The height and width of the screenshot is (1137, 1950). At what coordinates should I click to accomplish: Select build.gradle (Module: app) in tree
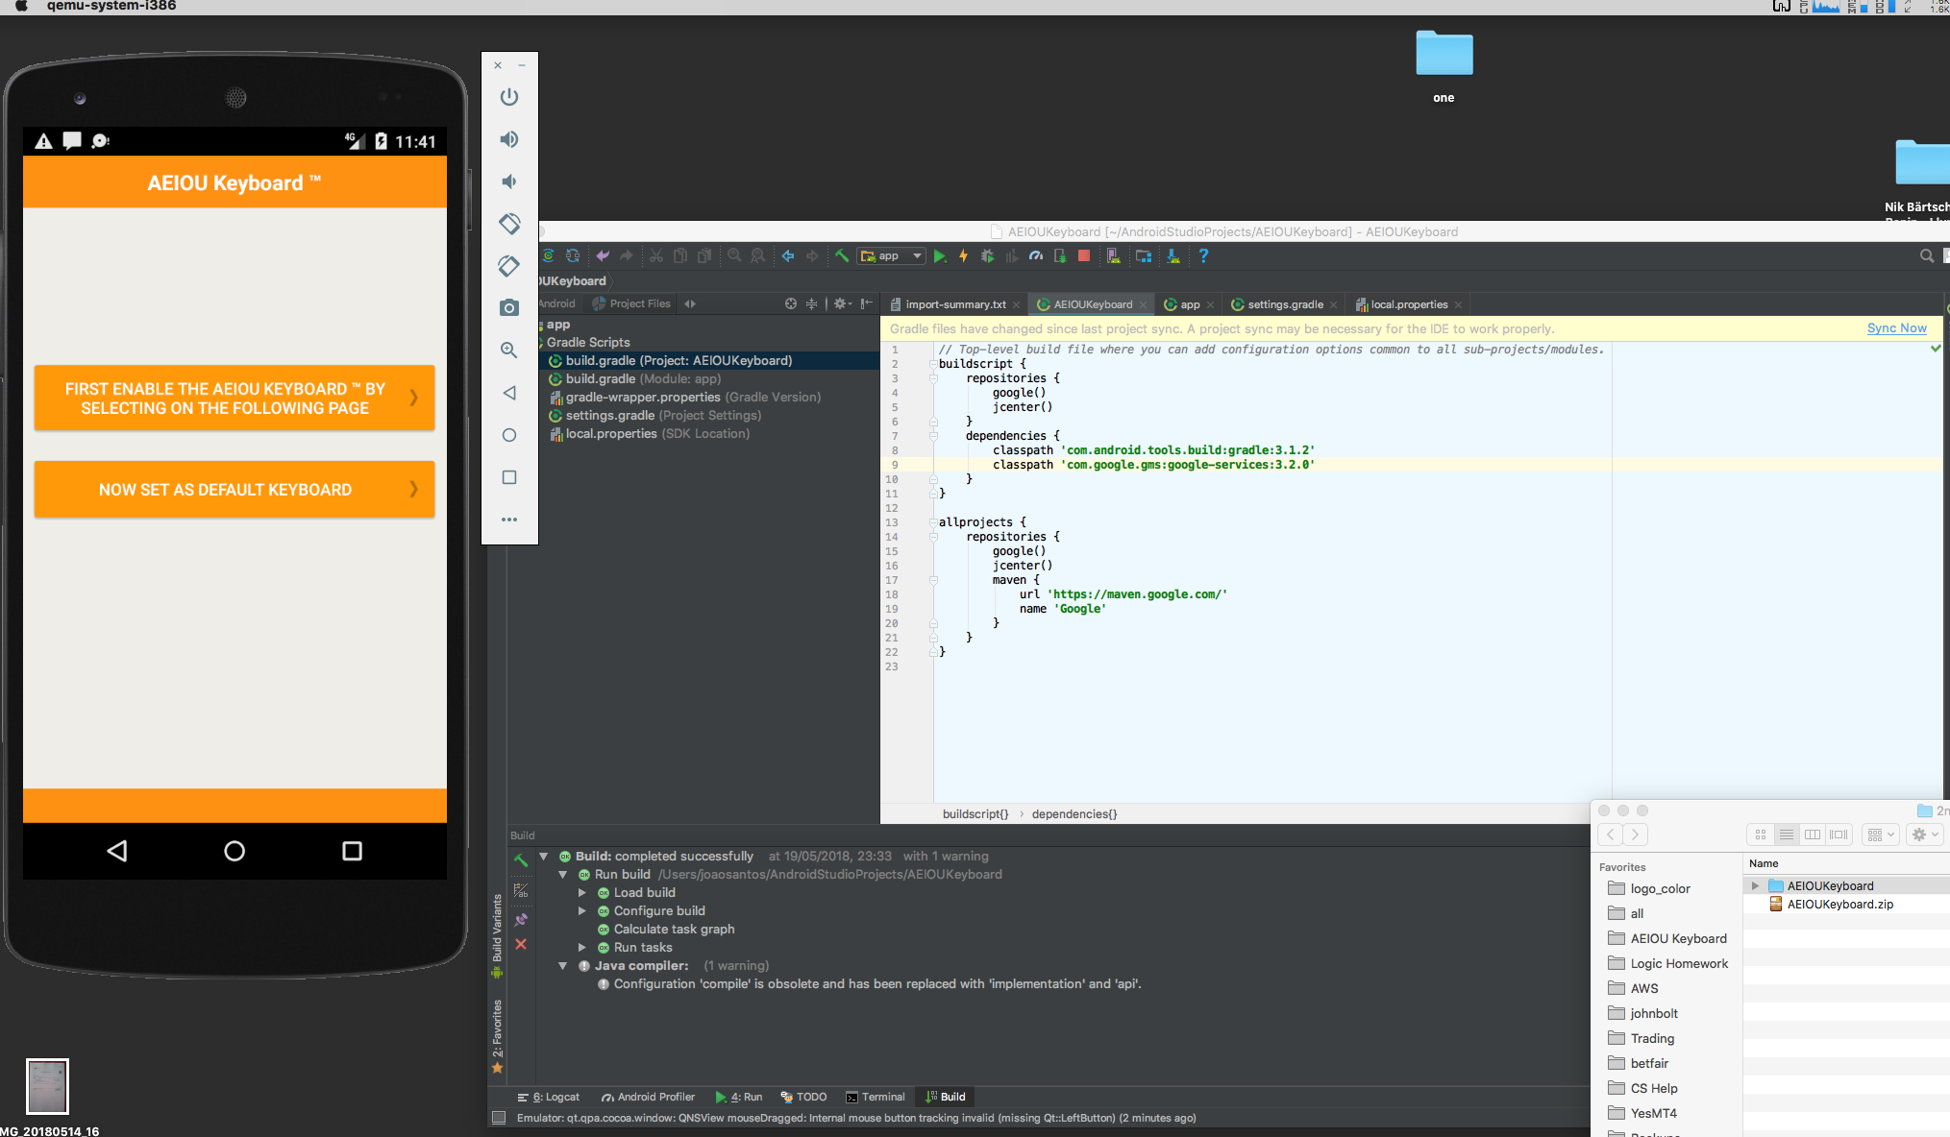(x=642, y=378)
